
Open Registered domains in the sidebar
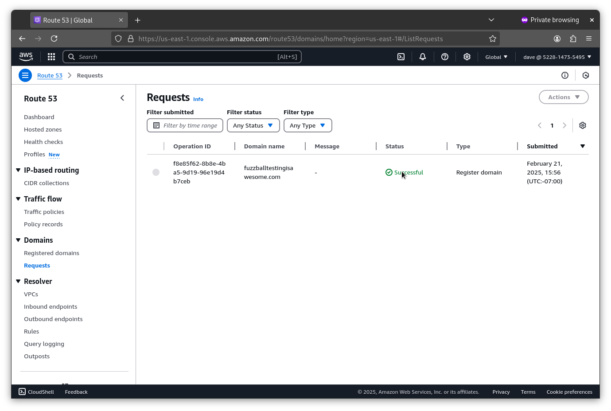click(x=51, y=253)
